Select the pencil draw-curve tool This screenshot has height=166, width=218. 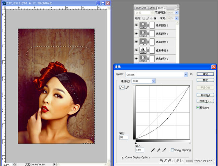pos(127,87)
